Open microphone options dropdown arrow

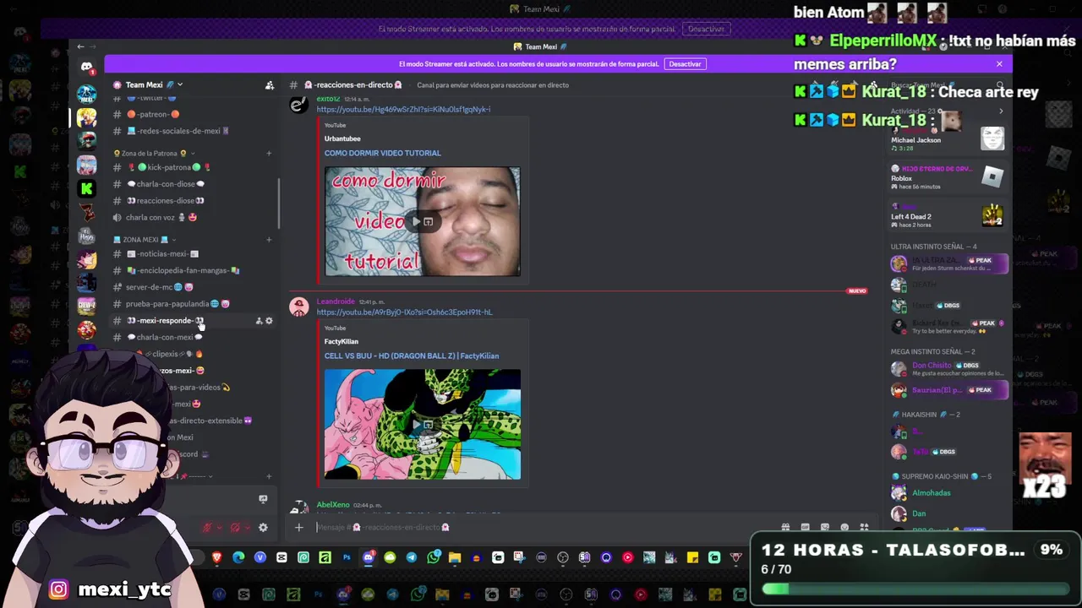coord(220,528)
